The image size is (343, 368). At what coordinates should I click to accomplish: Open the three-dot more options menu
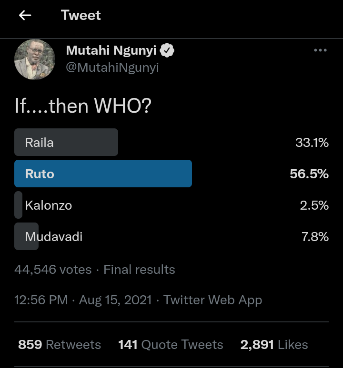320,51
